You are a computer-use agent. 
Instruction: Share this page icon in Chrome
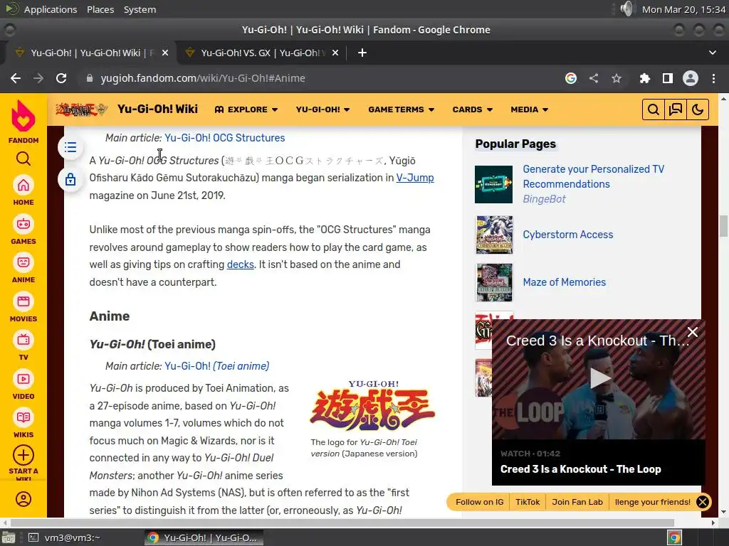[594, 78]
